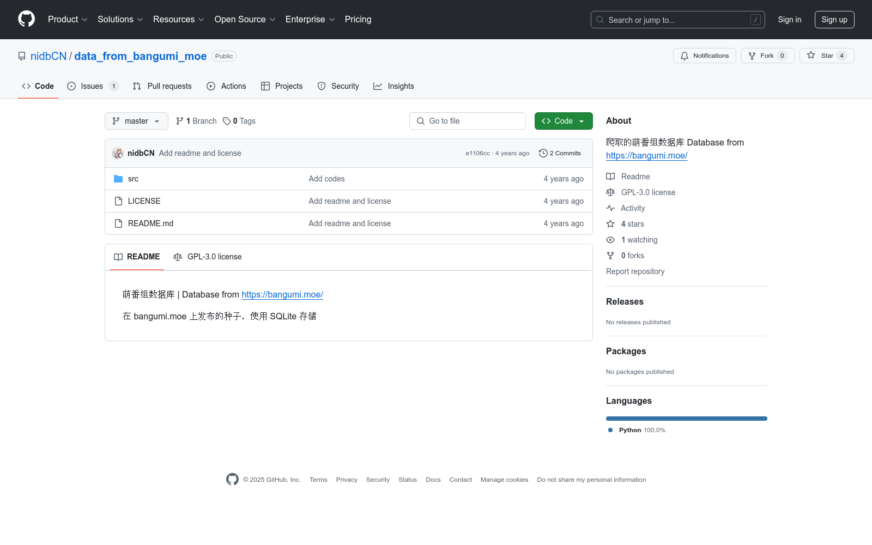Focus the Search or jump to field
The height and width of the screenshot is (545, 872).
point(678,20)
